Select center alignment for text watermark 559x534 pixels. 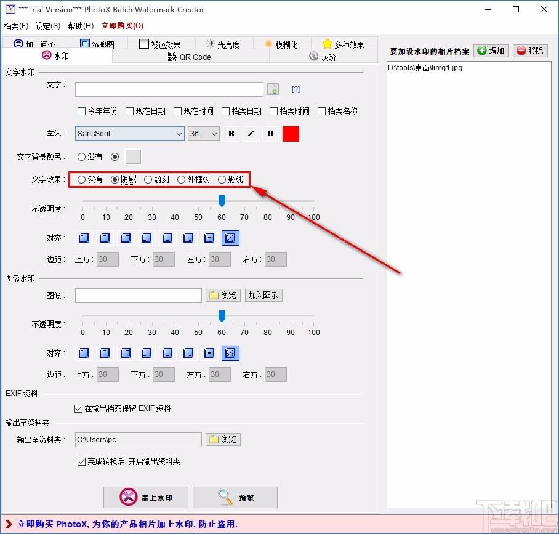(209, 238)
